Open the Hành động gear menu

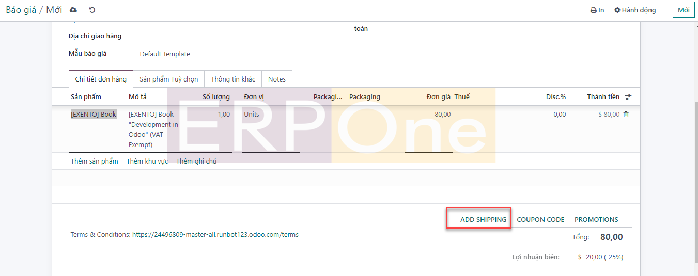pos(635,10)
